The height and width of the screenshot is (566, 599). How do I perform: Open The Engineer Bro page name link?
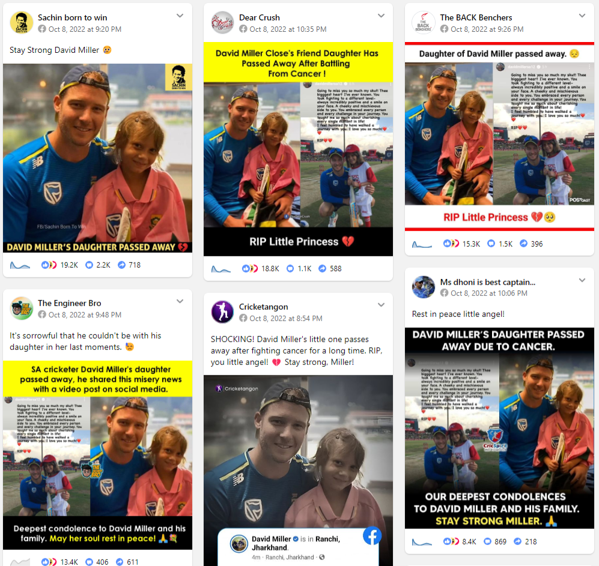click(70, 303)
